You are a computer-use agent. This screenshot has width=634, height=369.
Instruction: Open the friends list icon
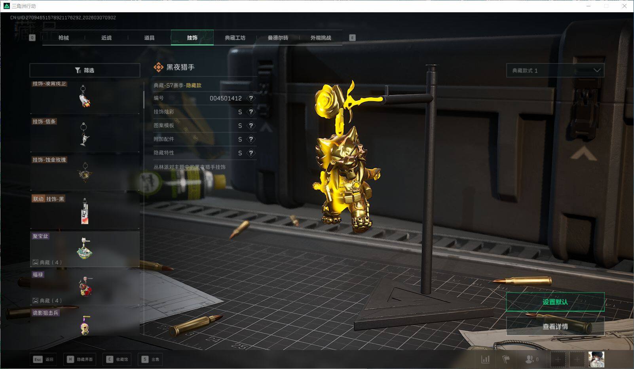(531, 359)
